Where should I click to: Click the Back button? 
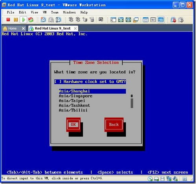[x=114, y=124]
